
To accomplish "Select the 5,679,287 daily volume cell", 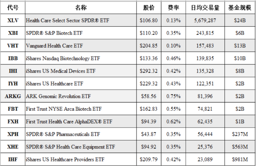I will click(204, 20).
